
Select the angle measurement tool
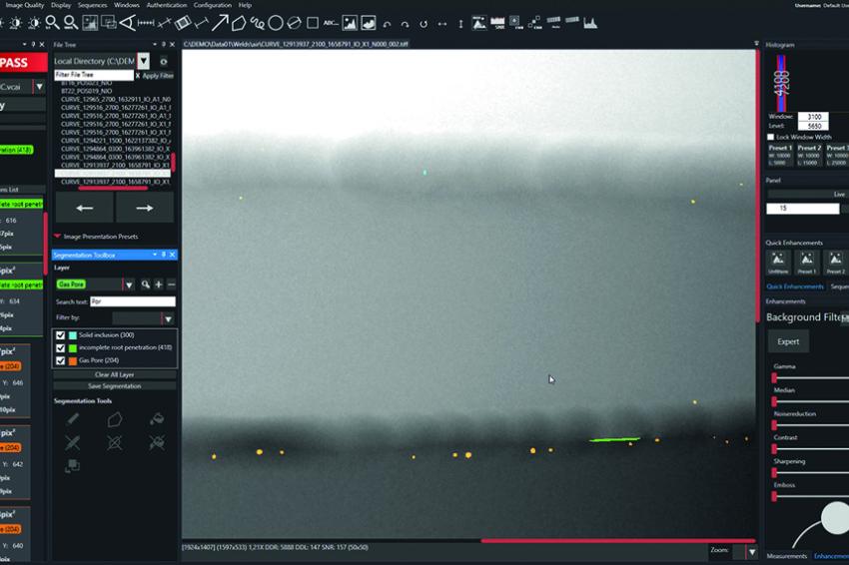coord(127,23)
